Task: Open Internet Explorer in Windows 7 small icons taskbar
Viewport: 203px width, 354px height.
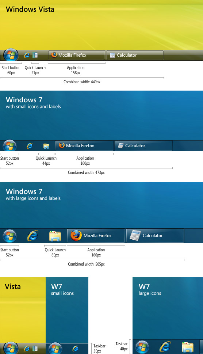Action: tap(30, 146)
